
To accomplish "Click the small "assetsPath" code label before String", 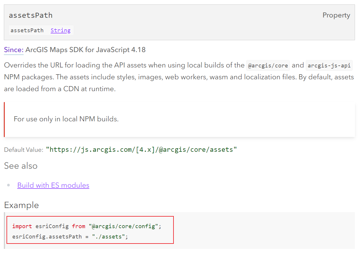I will pyautogui.click(x=27, y=30).
